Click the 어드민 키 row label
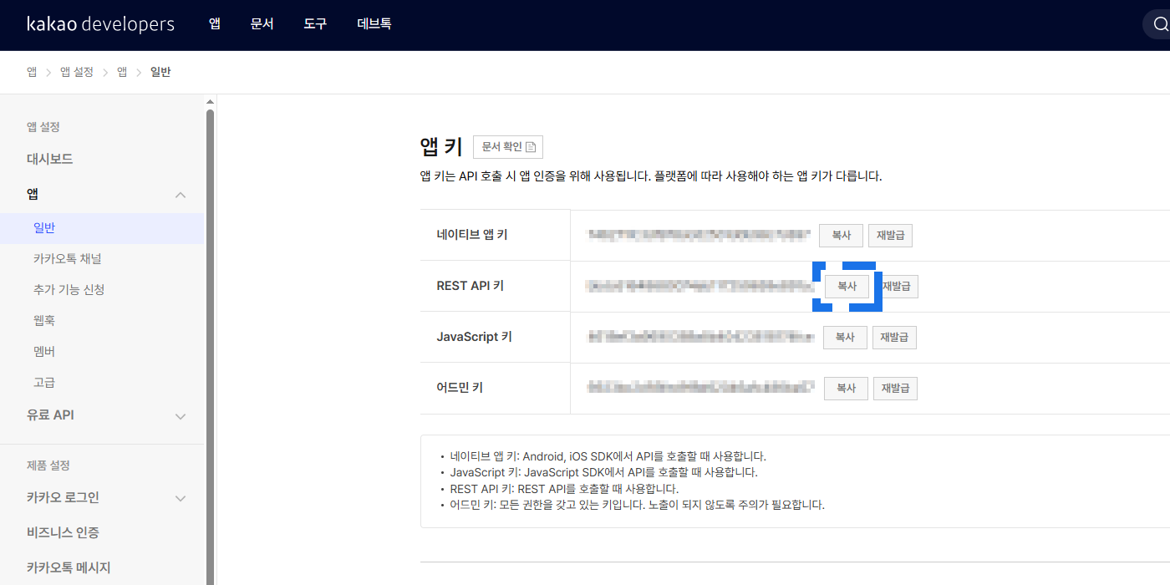 [460, 388]
